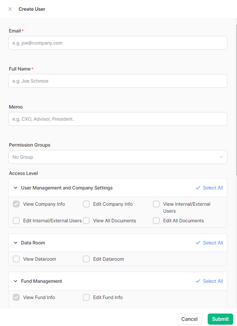Check the Edit All Documents box
Viewport: 237px width, 326px height.
click(x=156, y=221)
